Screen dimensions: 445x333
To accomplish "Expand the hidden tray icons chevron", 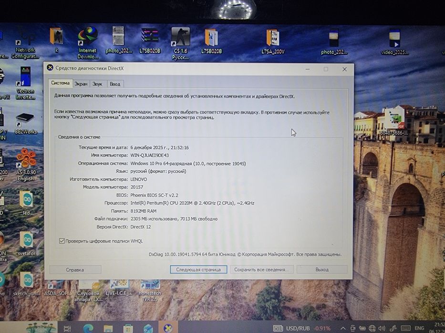I will 343,328.
